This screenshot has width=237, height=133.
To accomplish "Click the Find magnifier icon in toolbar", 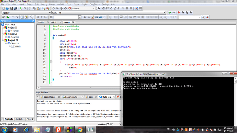I will pos(44,9).
